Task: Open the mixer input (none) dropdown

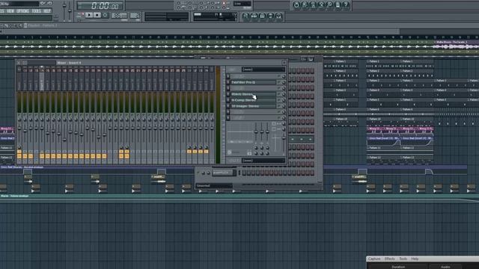Action: click(263, 69)
